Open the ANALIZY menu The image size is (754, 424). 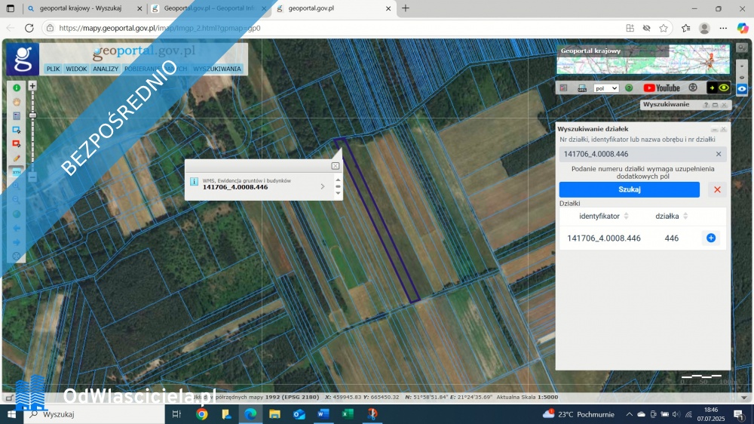click(106, 69)
